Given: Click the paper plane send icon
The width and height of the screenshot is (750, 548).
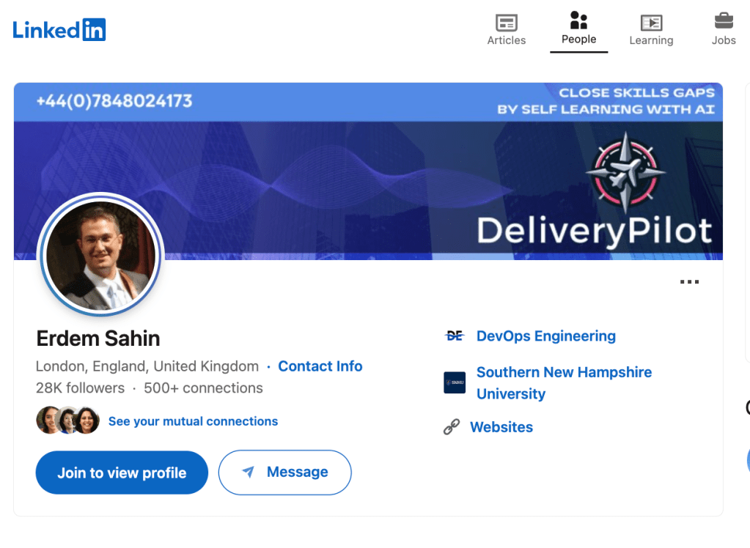Looking at the screenshot, I should (249, 472).
